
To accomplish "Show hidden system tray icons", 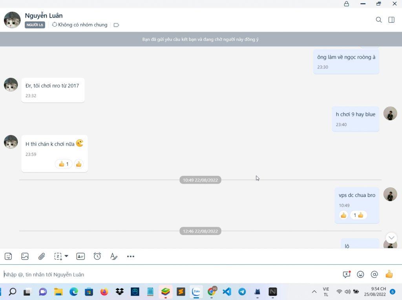I will [314, 292].
